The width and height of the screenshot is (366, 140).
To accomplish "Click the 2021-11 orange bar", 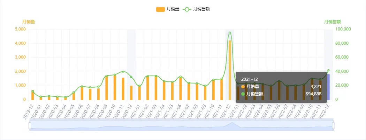I will tap(221, 89).
